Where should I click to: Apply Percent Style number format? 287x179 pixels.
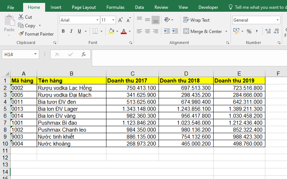[x=249, y=31]
